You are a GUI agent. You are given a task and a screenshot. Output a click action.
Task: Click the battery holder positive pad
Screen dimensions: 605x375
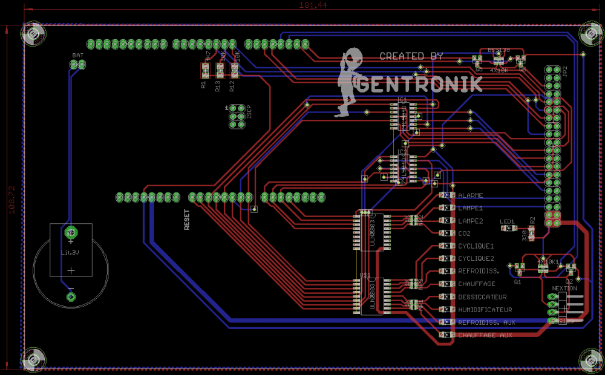71,233
